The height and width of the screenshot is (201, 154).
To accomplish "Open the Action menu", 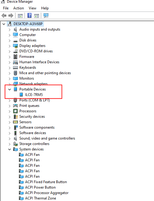I will (x=18, y=8).
